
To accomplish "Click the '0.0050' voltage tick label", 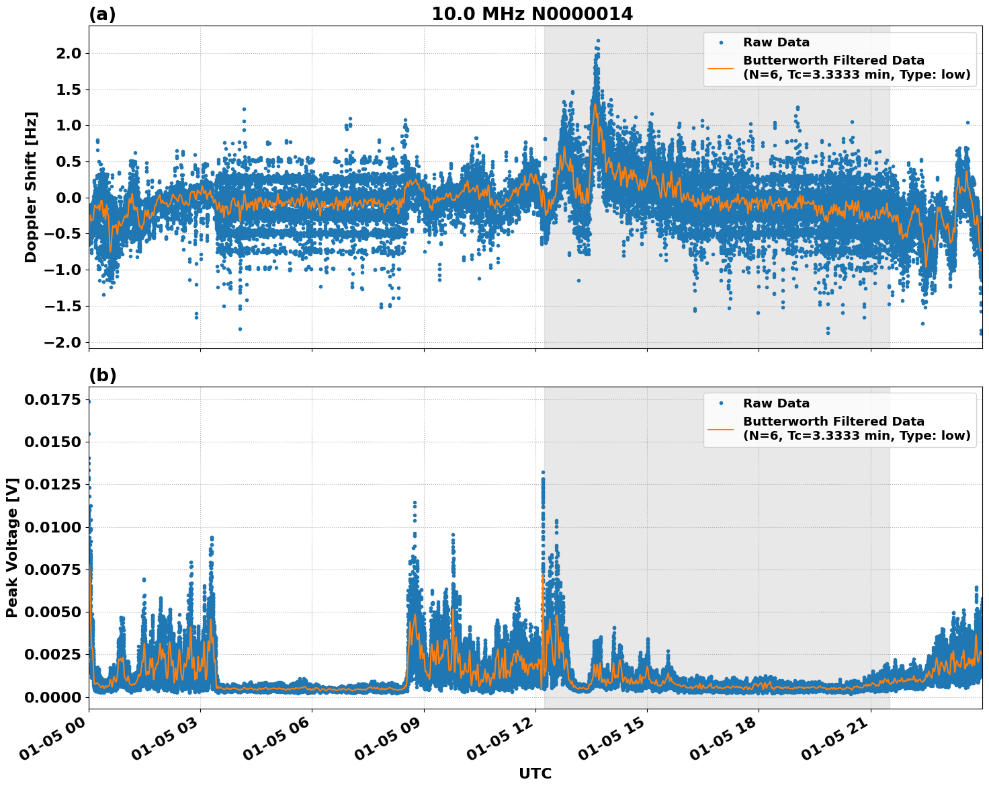I will click(52, 612).
